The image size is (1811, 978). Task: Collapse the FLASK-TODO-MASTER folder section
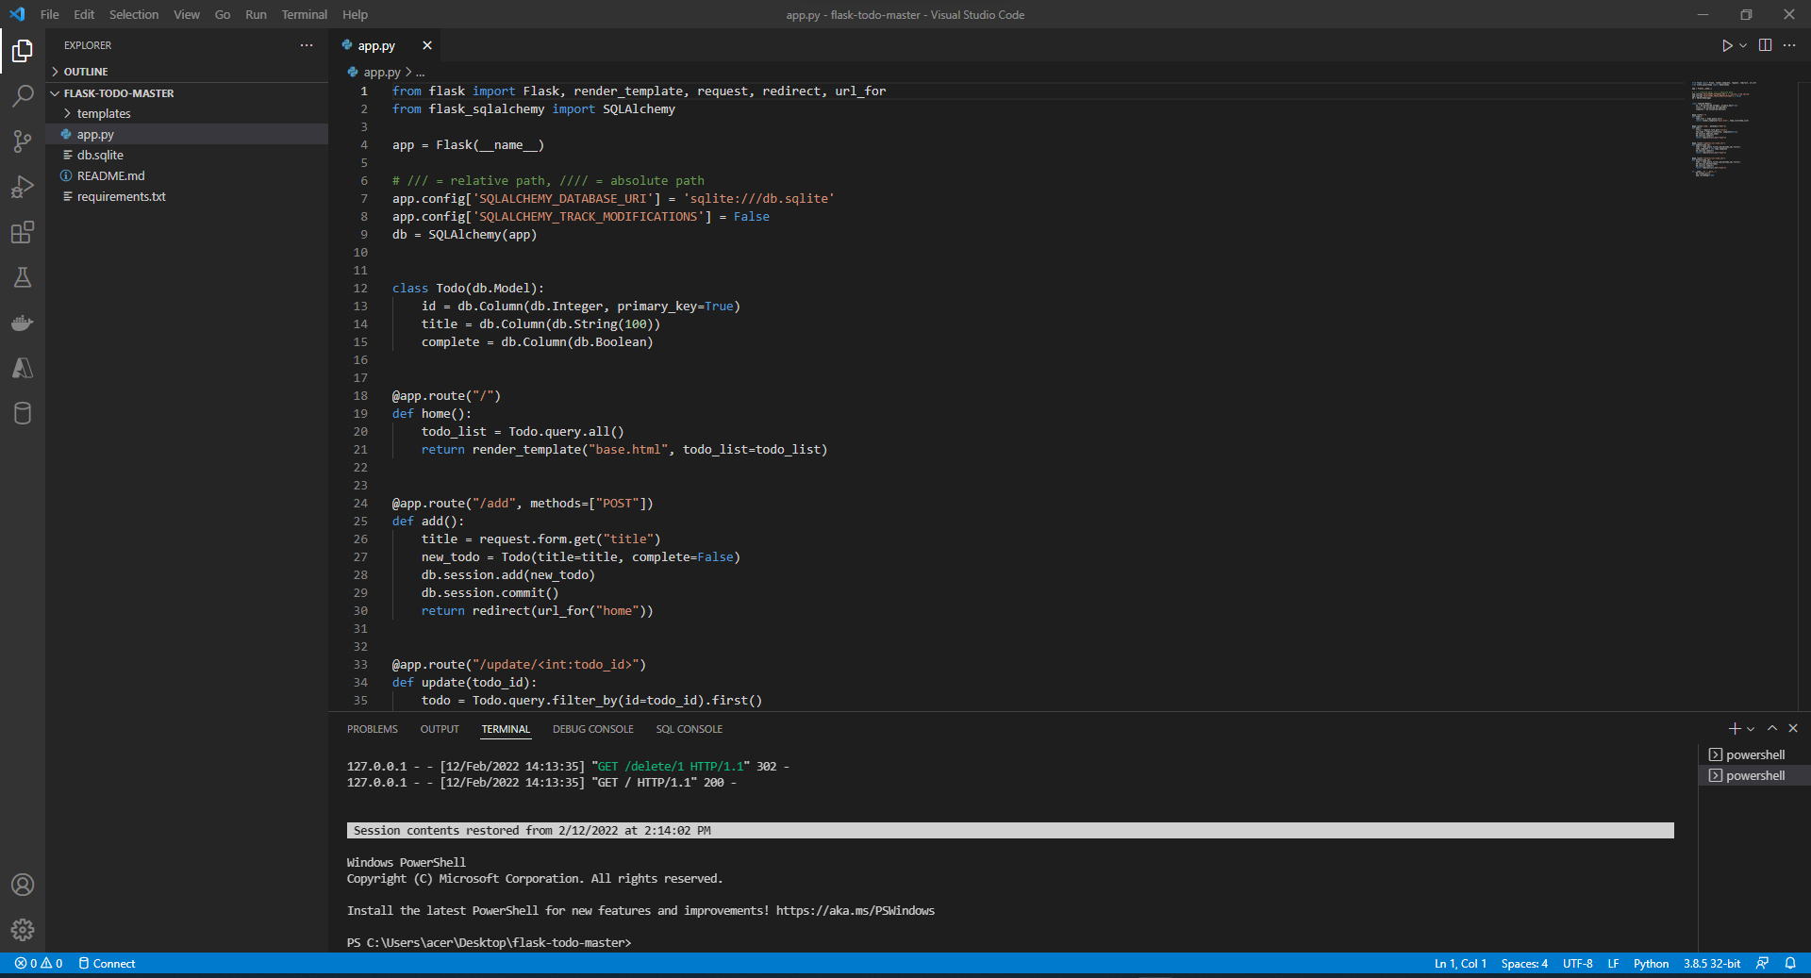(x=187, y=93)
